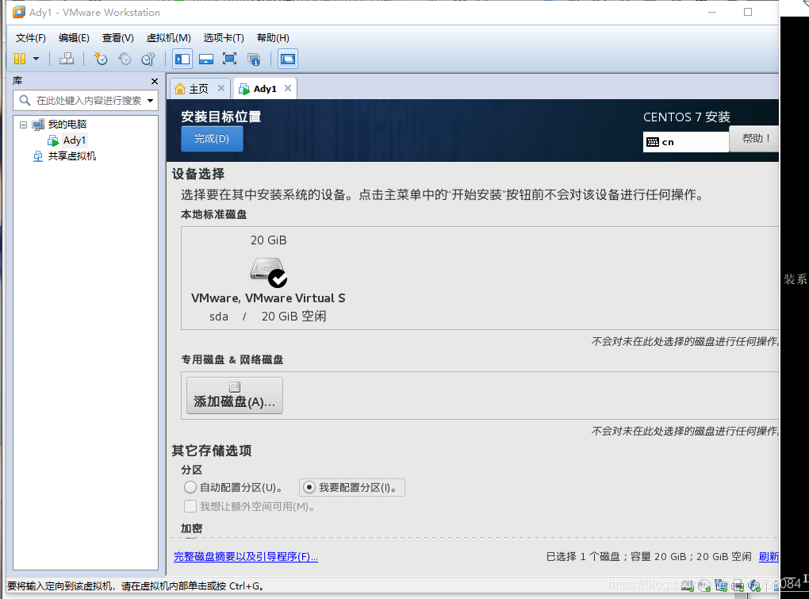The image size is (809, 599).
Task: Click the cn keyboard layout selector
Action: [685, 142]
